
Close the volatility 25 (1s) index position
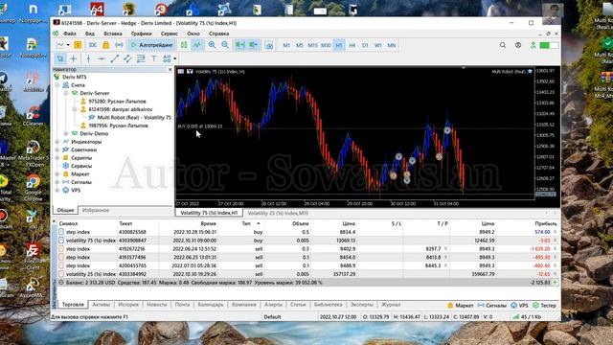[555, 274]
